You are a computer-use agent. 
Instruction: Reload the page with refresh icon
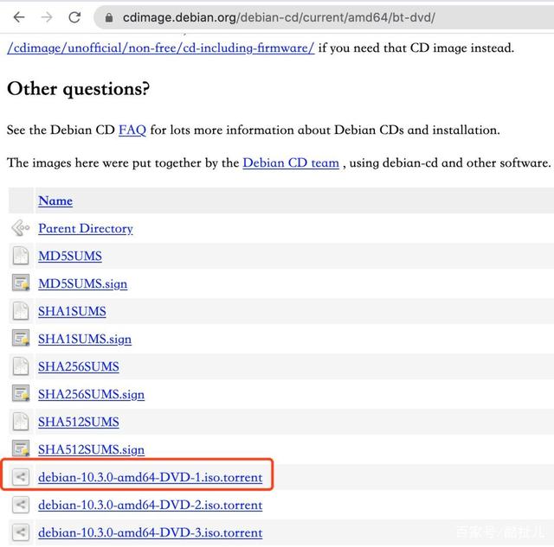(x=74, y=17)
